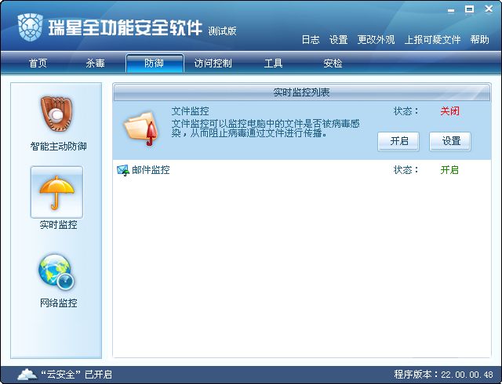Screen dimensions: 502x384
Task: Open the 日志 menu link
Action: click(x=311, y=40)
